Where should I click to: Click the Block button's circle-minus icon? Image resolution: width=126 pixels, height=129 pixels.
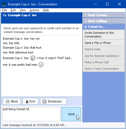pyautogui.click(x=8, y=101)
